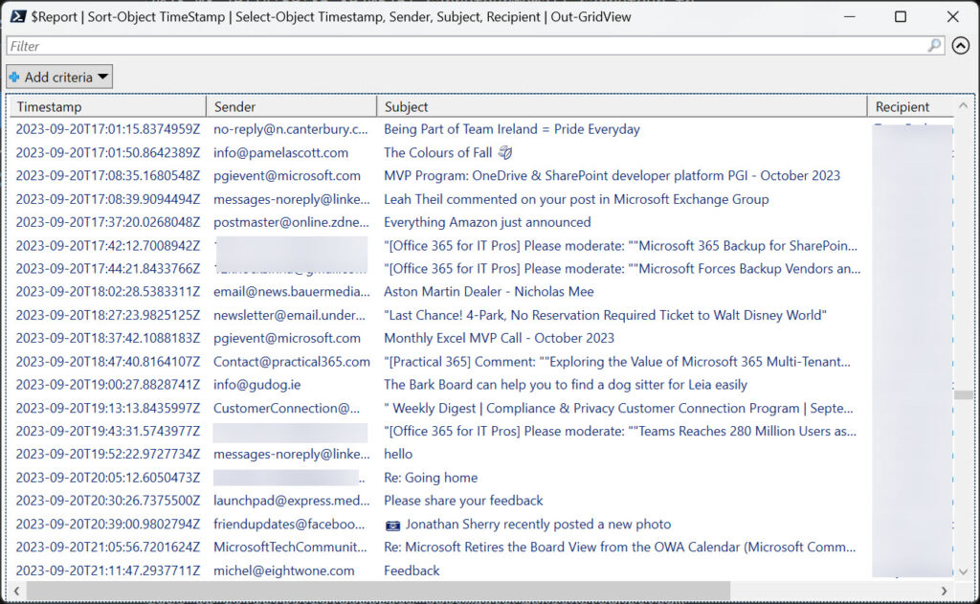Click sender michel@eightwone.com
The image size is (980, 604).
tap(283, 570)
